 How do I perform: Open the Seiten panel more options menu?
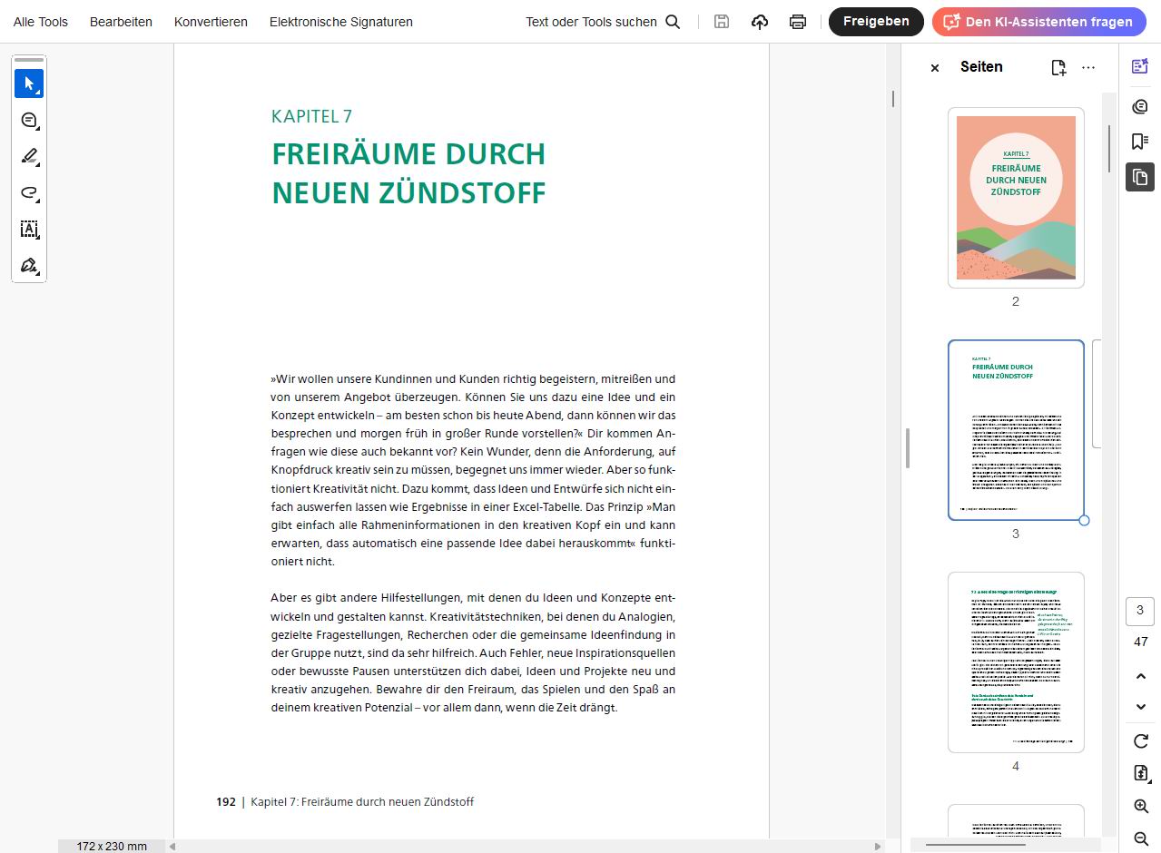pos(1088,67)
